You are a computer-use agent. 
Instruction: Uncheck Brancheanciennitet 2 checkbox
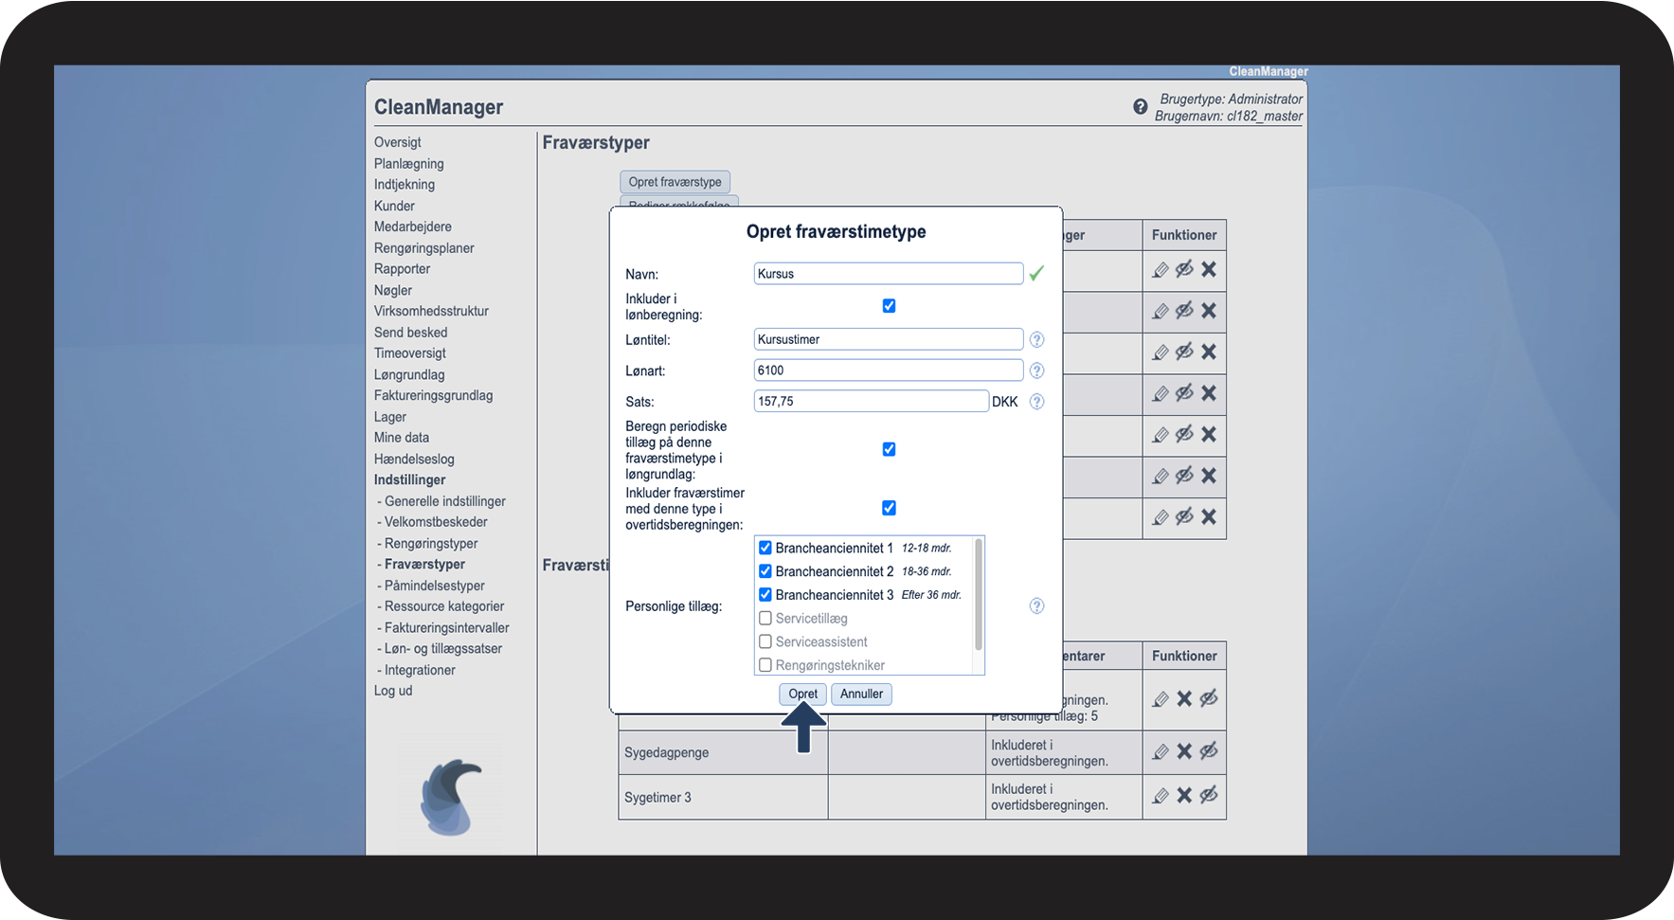(x=765, y=571)
